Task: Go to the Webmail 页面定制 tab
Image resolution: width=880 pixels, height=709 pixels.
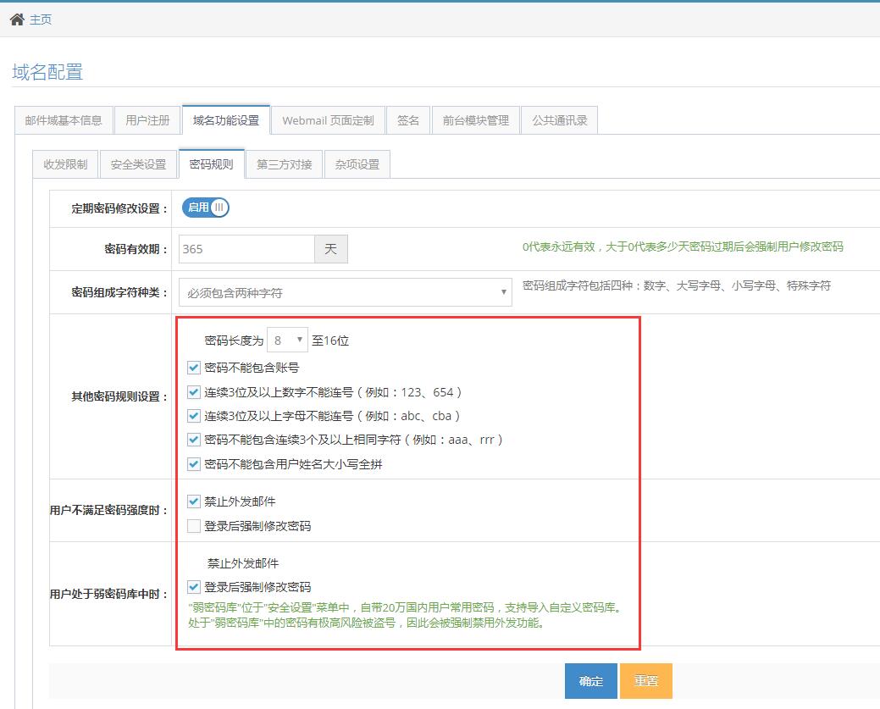Action: click(x=328, y=120)
